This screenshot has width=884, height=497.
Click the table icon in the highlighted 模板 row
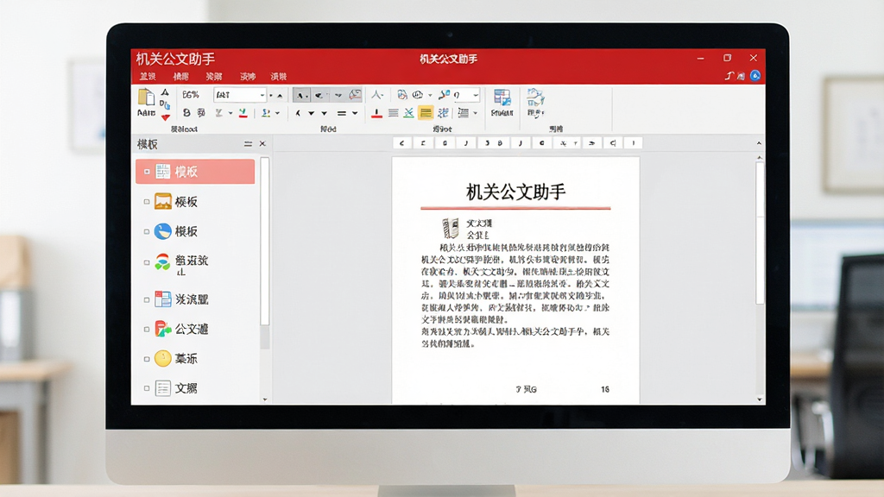(x=163, y=172)
